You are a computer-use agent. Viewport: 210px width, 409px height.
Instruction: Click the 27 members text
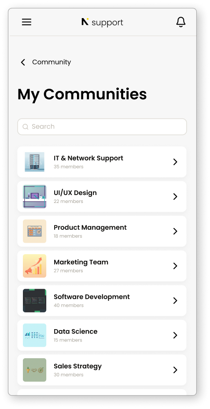click(x=68, y=271)
